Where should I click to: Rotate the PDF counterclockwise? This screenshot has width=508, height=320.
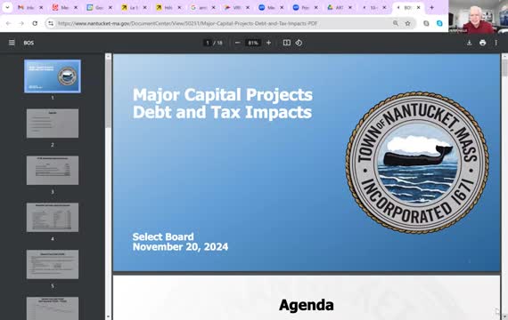299,43
